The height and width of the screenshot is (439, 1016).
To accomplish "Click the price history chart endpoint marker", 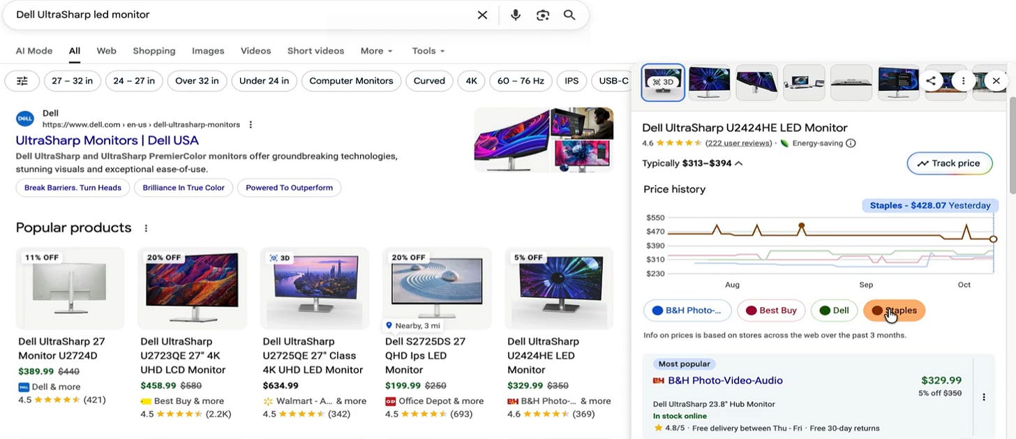I will point(993,239).
